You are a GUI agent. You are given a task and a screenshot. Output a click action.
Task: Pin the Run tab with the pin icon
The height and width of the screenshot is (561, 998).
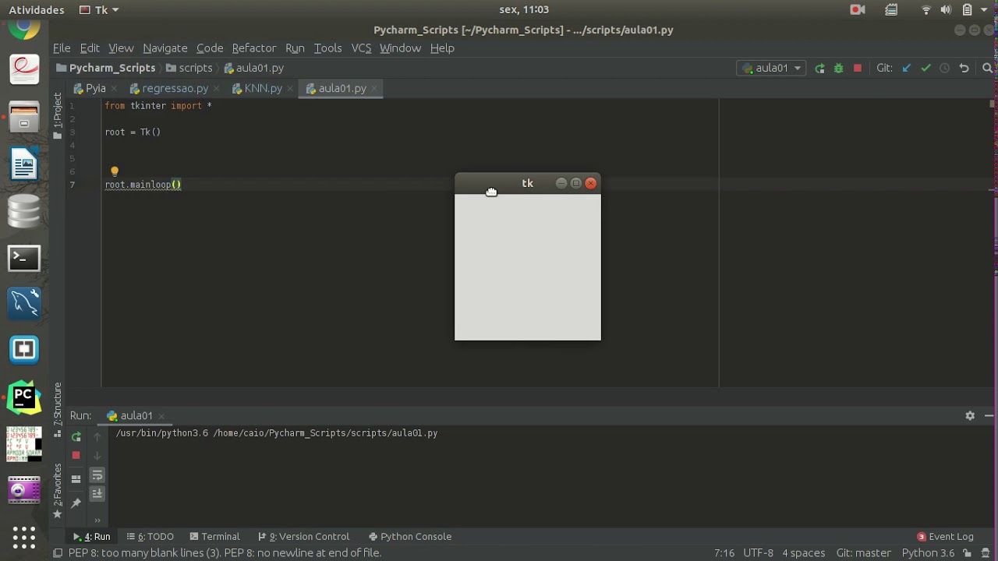[76, 503]
